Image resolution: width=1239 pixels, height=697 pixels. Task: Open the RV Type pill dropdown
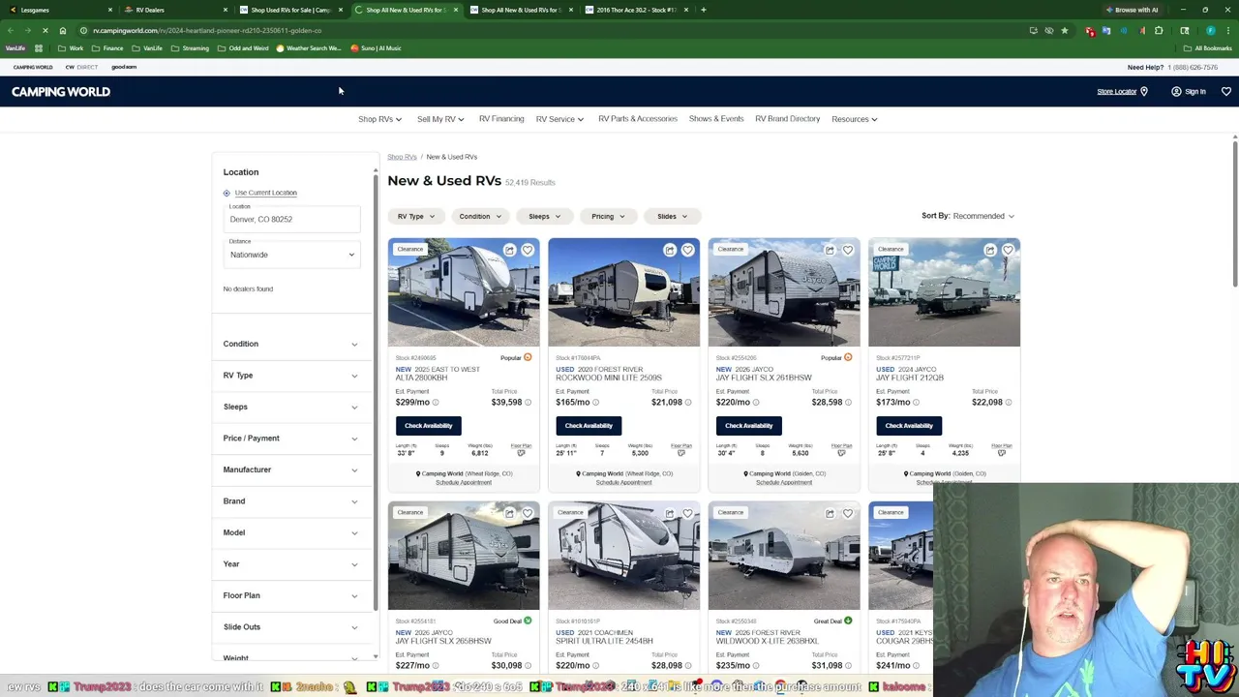pos(416,216)
